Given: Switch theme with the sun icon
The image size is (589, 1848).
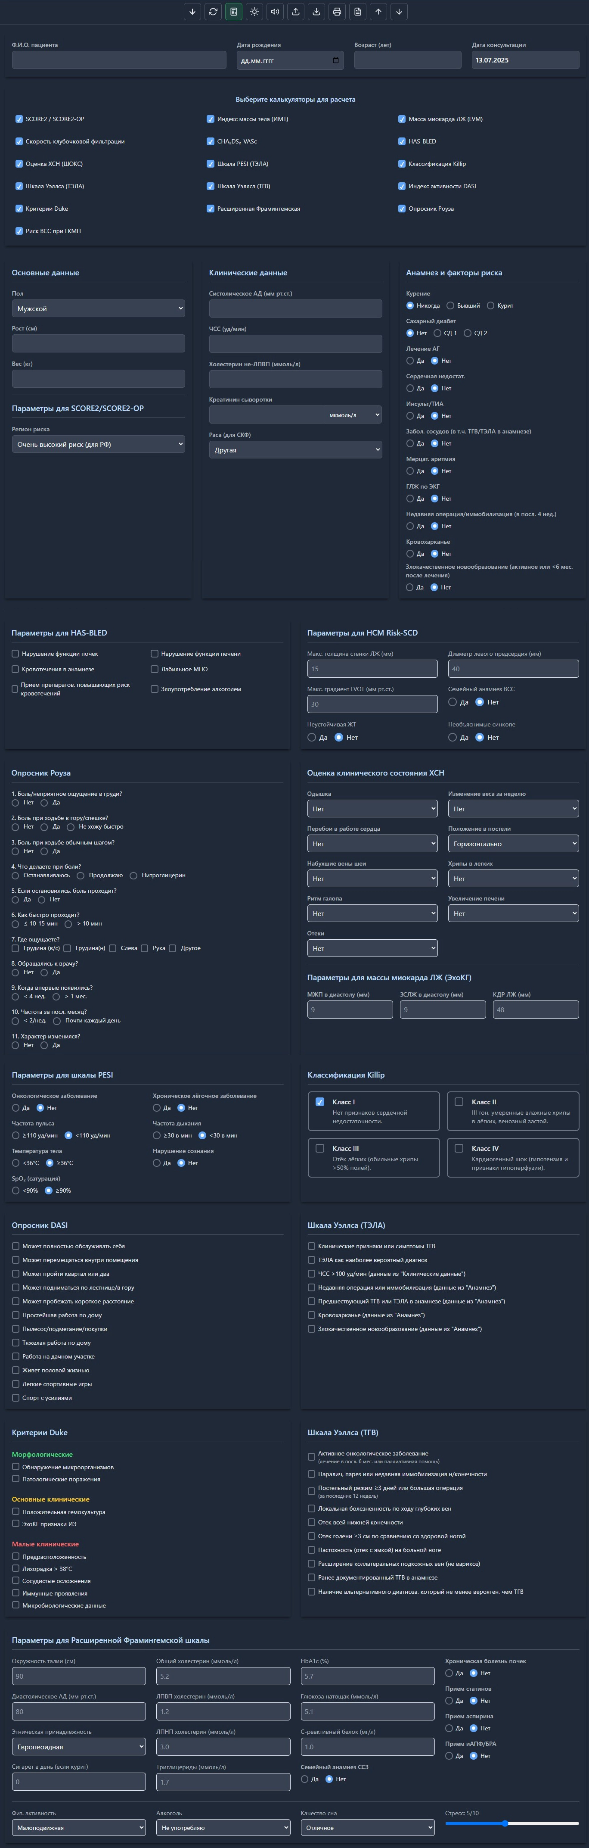Looking at the screenshot, I should [254, 12].
